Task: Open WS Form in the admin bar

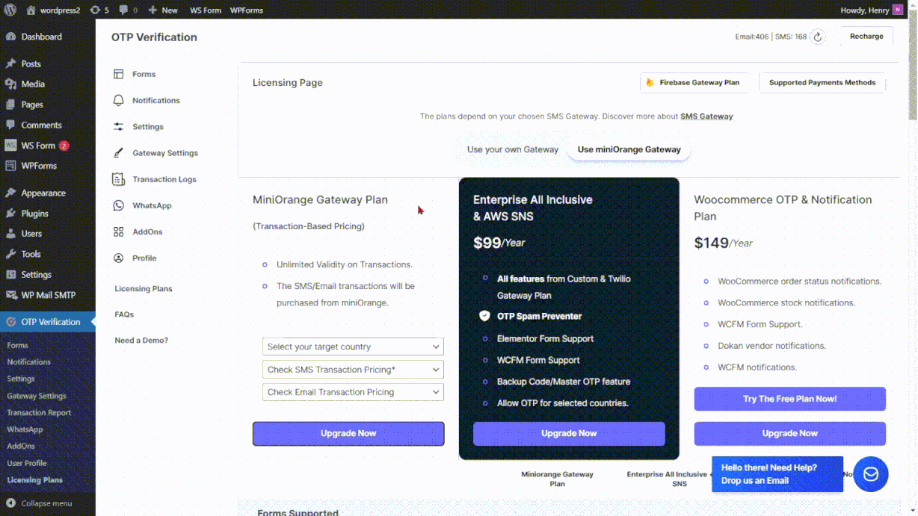Action: click(206, 10)
